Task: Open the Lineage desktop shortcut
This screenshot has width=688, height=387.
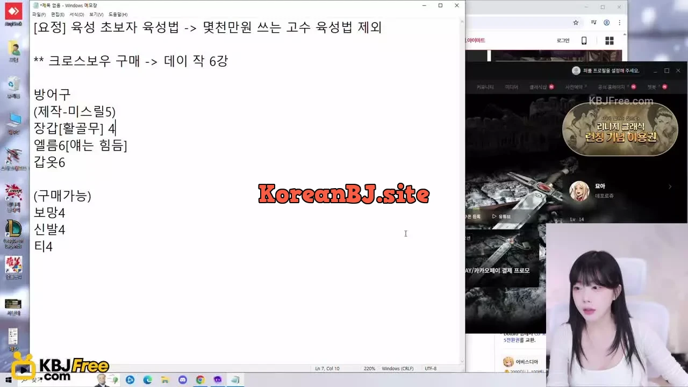Action: click(13, 198)
